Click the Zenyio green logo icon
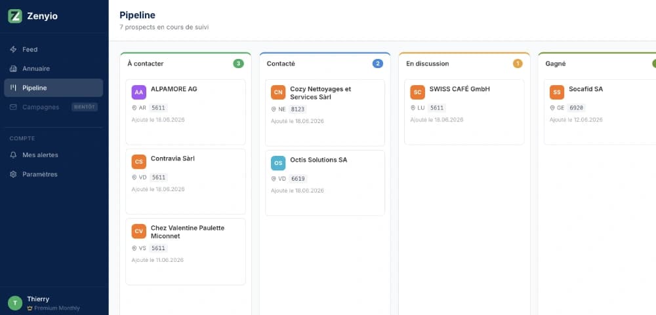656x315 pixels. tap(15, 16)
